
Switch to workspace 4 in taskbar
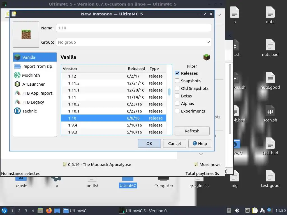tap(33, 211)
